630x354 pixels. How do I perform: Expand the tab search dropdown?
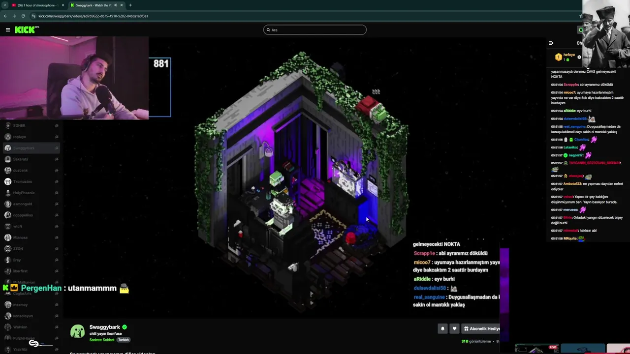point(4,5)
